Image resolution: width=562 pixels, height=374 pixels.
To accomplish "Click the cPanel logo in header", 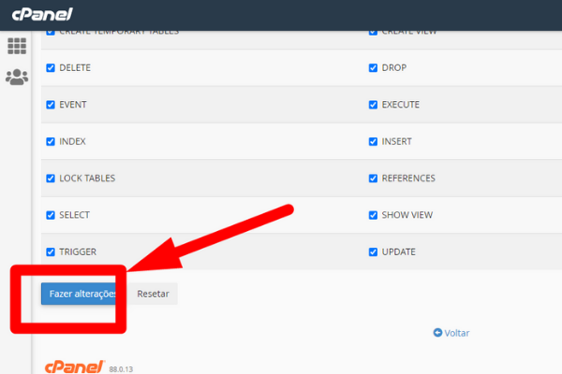I will (x=42, y=14).
